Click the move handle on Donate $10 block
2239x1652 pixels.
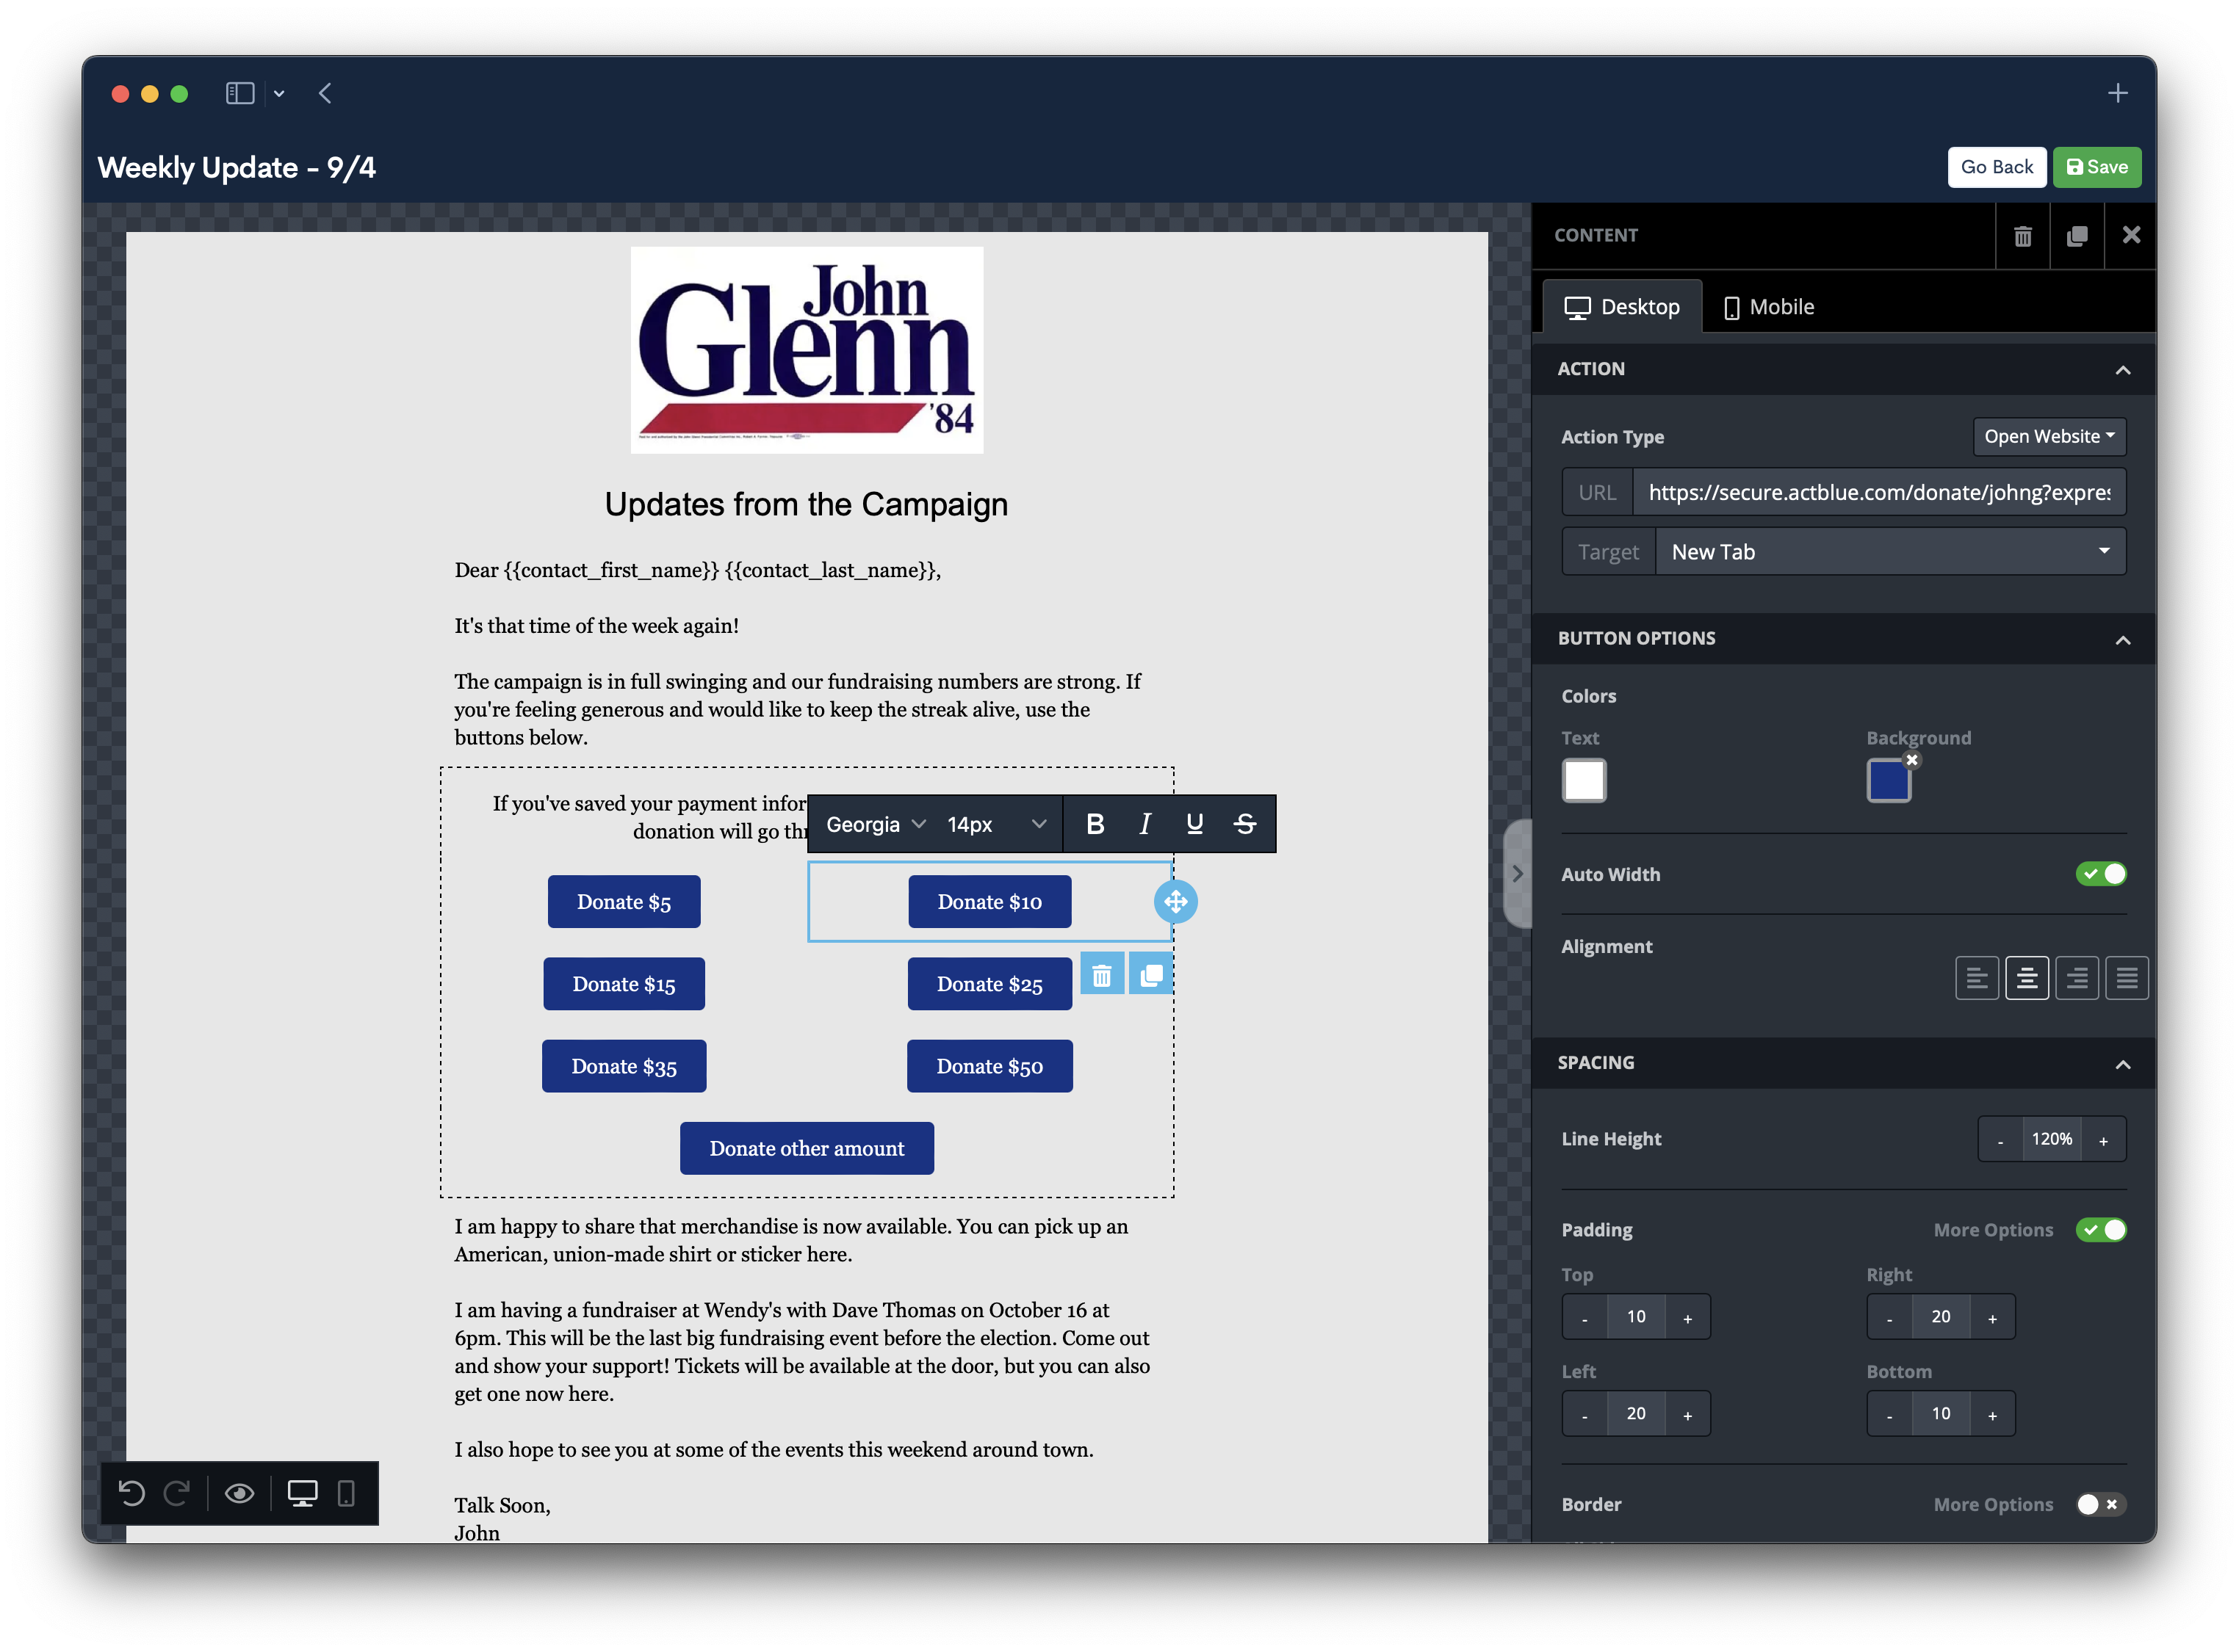click(1175, 902)
